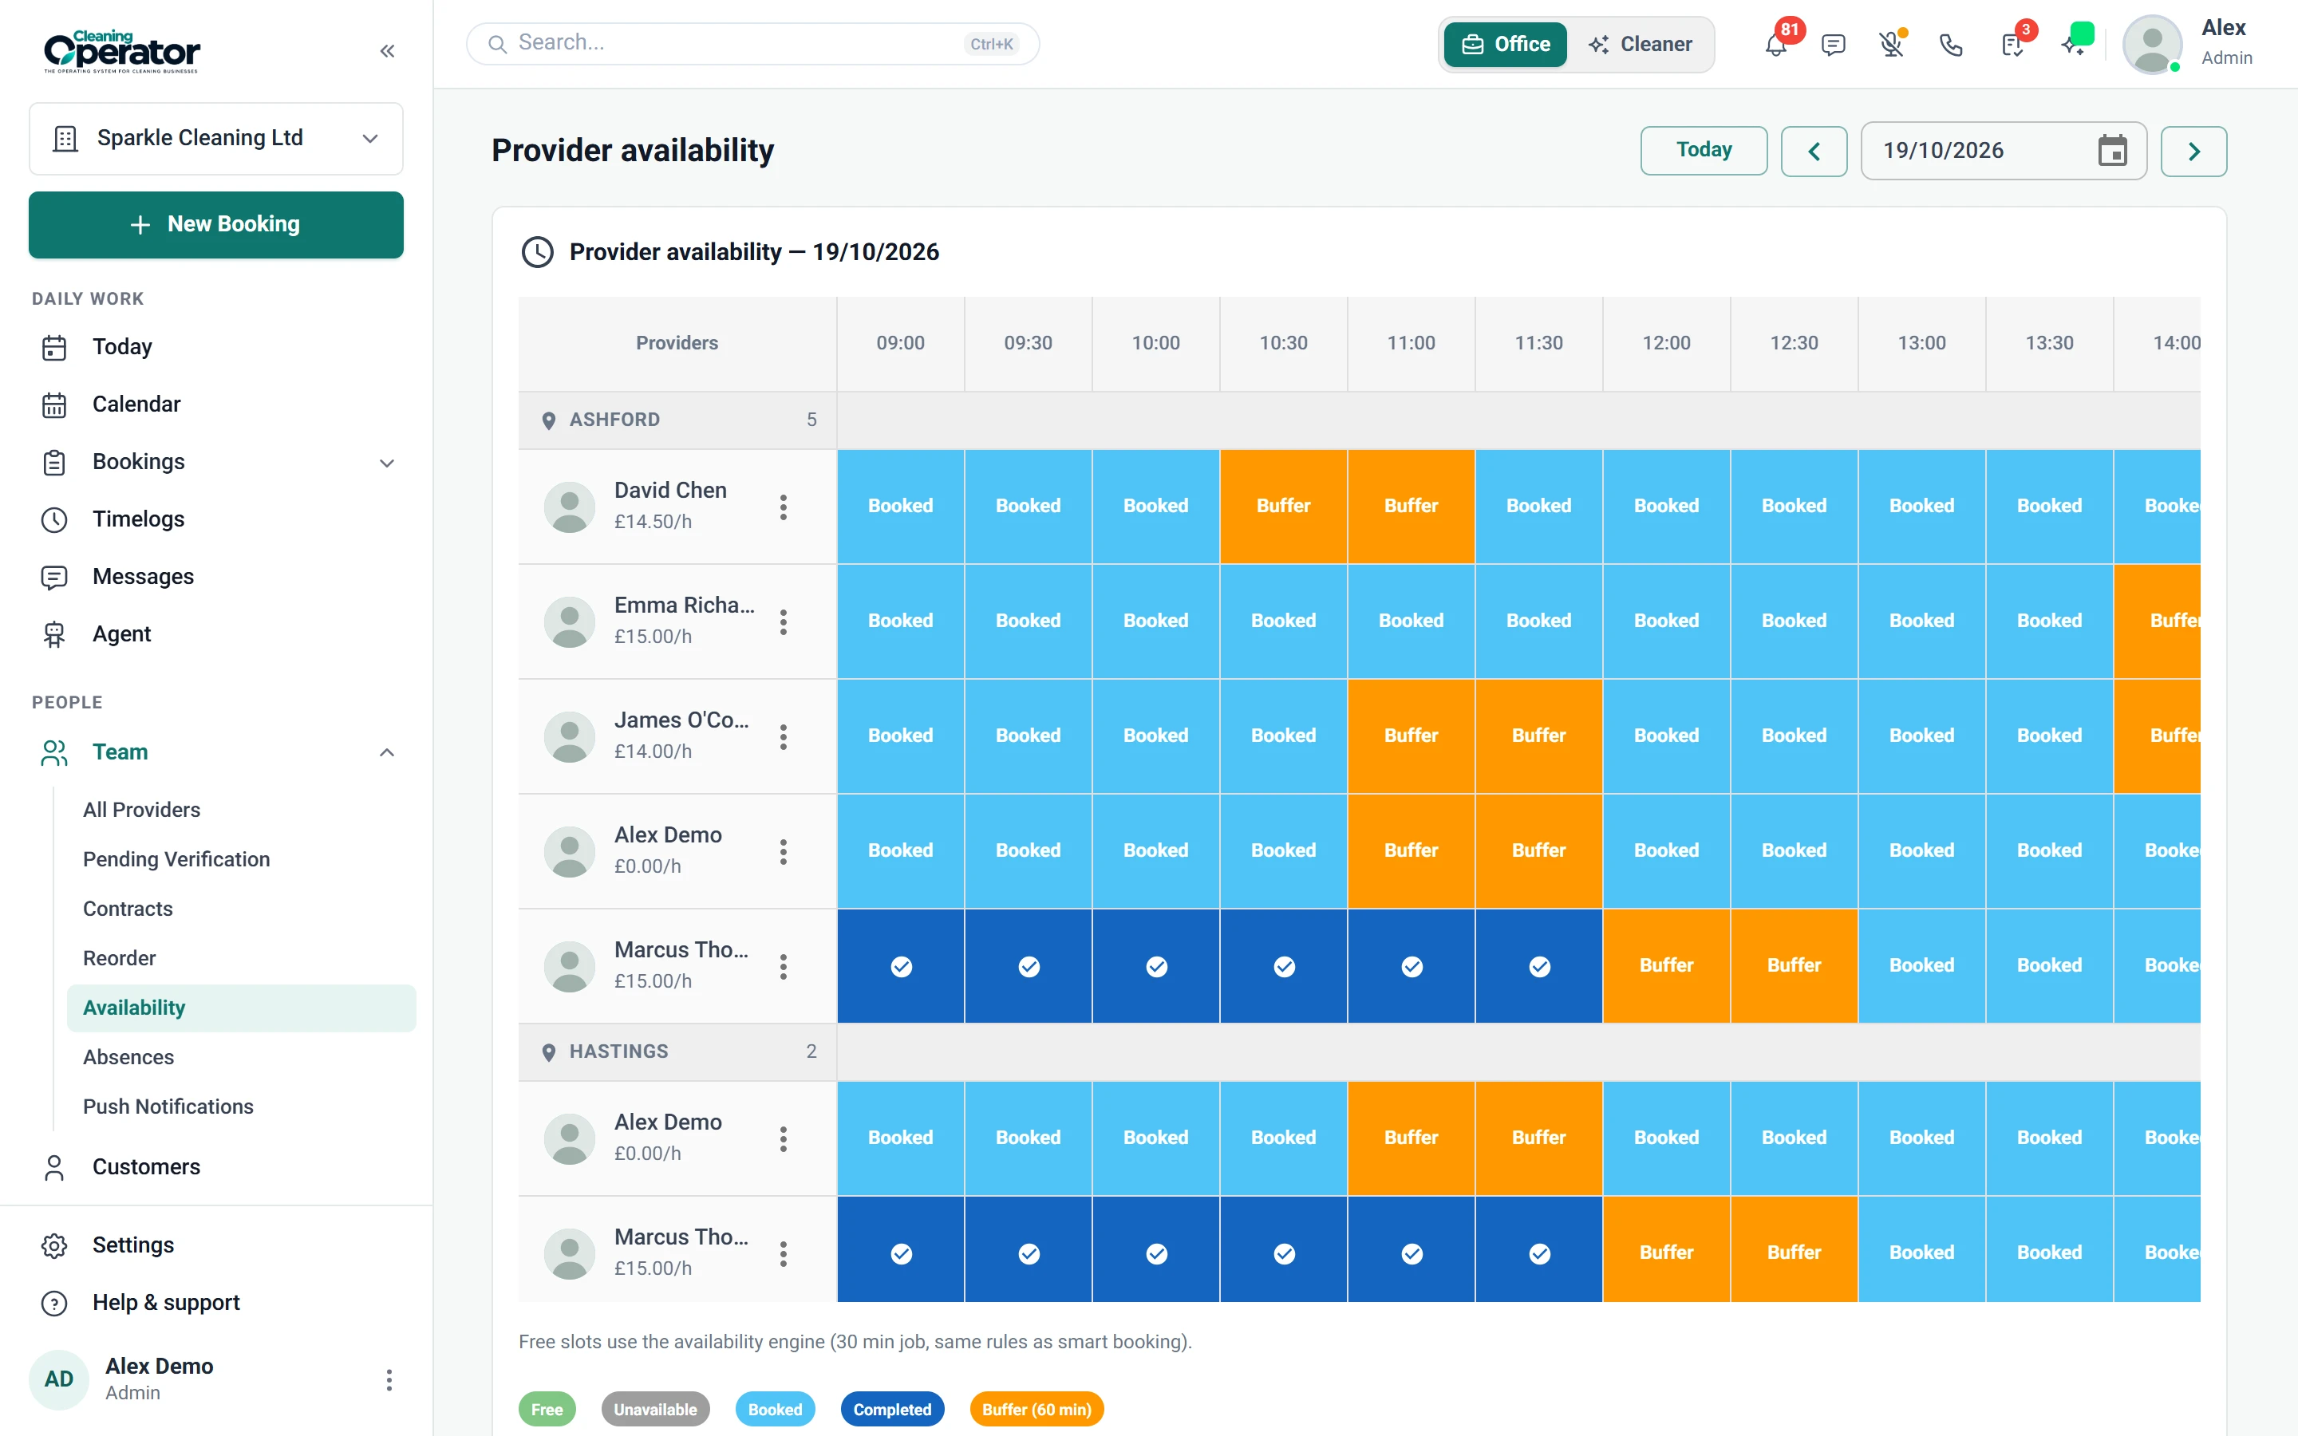
Task: Open the Calendar page
Action: (x=215, y=404)
